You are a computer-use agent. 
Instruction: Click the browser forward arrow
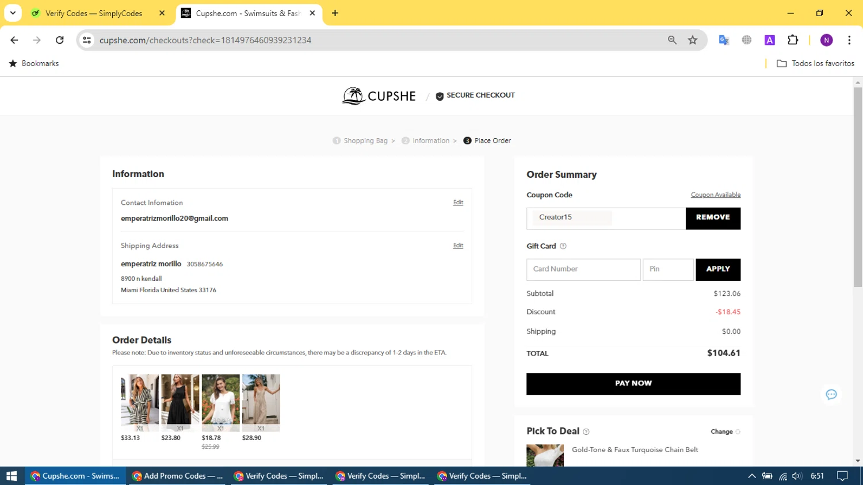coord(37,40)
